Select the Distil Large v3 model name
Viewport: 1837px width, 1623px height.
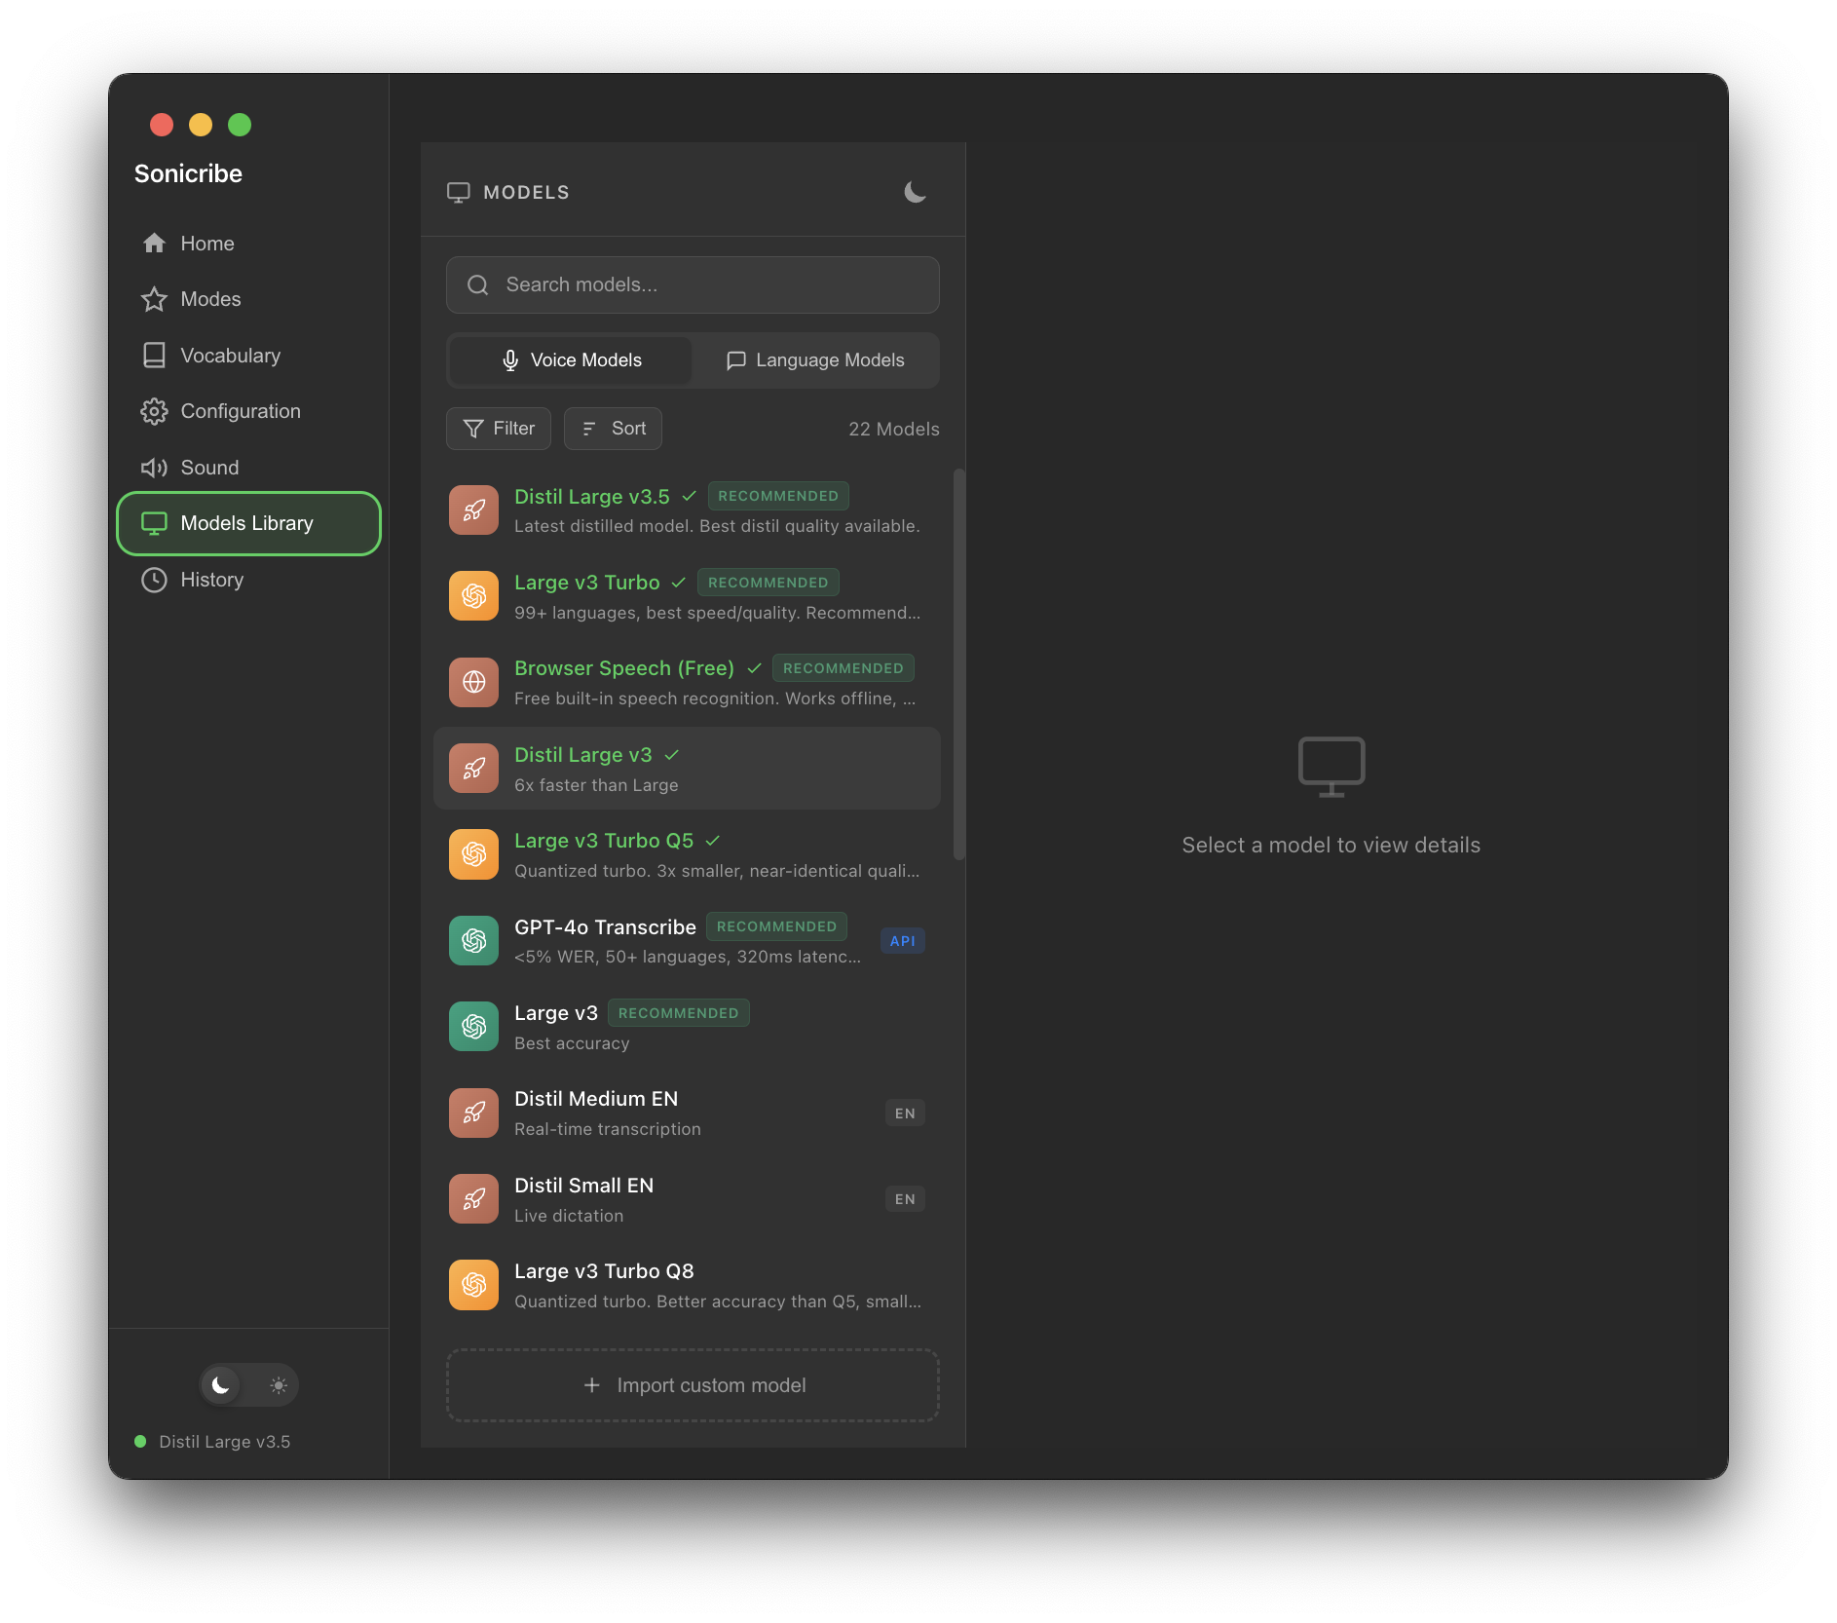click(x=583, y=755)
